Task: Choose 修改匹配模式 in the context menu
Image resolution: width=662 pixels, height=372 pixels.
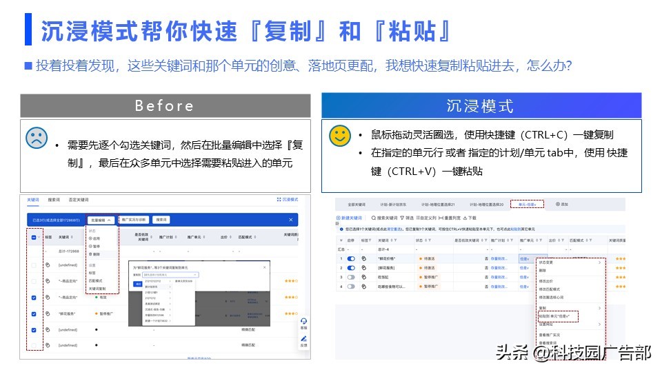Action: point(550,289)
